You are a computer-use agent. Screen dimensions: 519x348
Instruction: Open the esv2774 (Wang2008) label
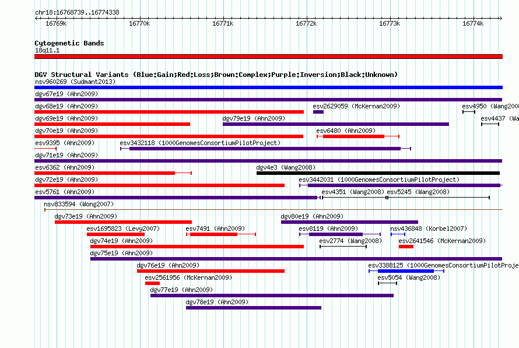350,241
